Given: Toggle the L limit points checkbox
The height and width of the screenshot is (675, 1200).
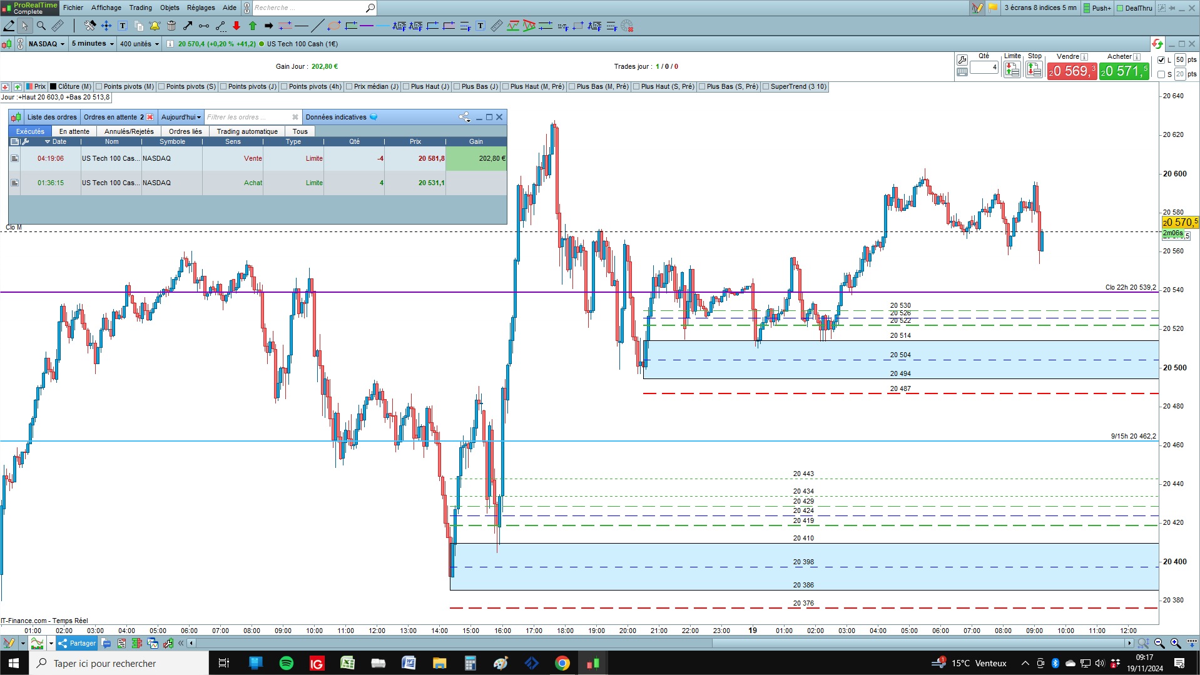Looking at the screenshot, I should pos(1161,60).
